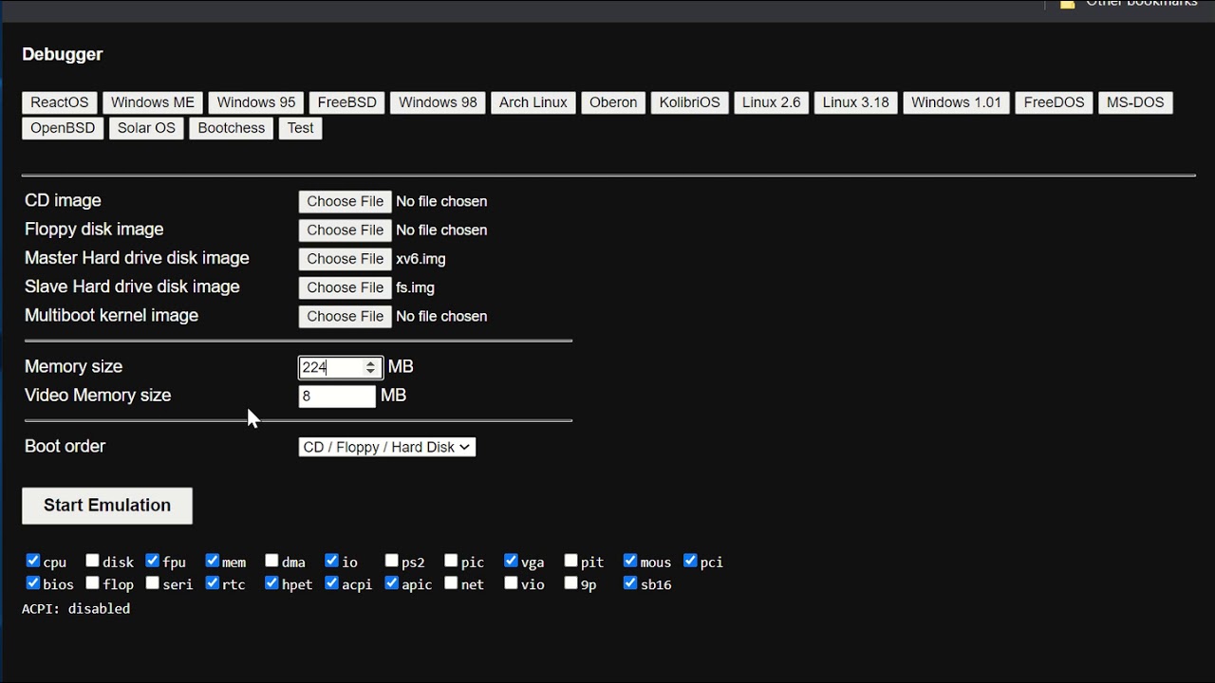
Task: Choose File for Slave Hard drive image
Action: (345, 287)
